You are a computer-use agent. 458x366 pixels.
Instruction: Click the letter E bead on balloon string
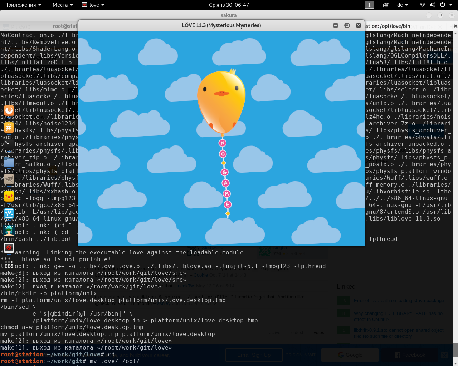tap(228, 204)
